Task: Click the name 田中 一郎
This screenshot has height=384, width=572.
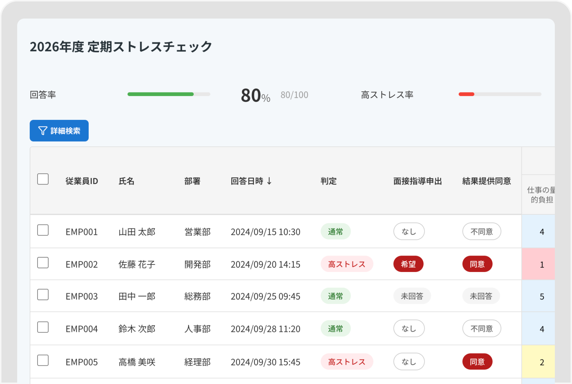Action: point(137,297)
